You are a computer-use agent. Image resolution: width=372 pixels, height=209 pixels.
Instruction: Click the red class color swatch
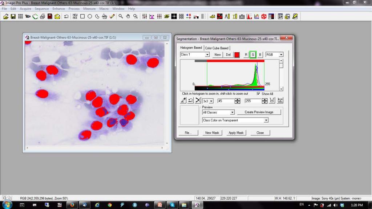[237, 55]
